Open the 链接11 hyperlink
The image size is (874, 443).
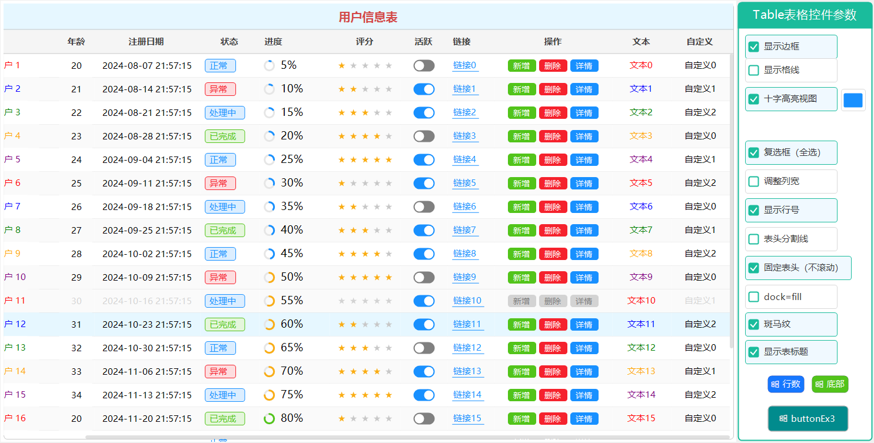tap(467, 324)
